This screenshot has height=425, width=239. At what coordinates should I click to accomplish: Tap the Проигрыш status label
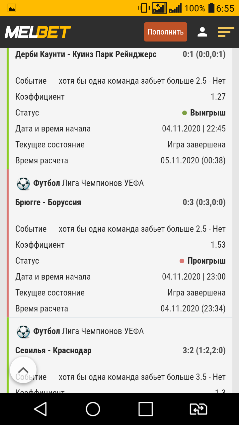tap(206, 261)
